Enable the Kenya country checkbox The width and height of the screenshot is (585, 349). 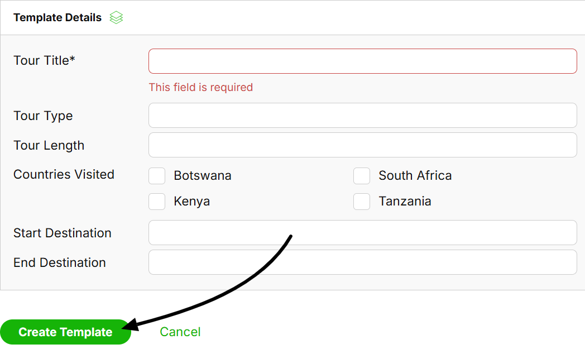pos(157,202)
